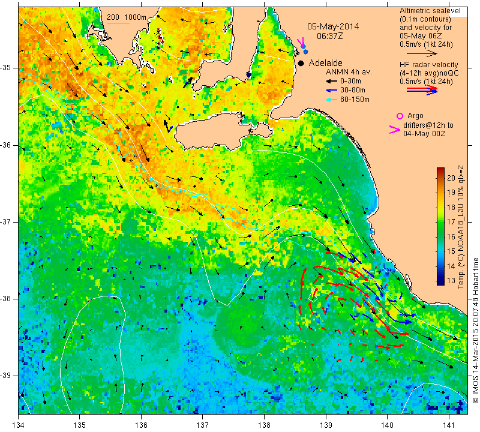Click the magenta drifters arrowhead symbol
Viewport: 480px width, 432px height.
click(x=395, y=130)
